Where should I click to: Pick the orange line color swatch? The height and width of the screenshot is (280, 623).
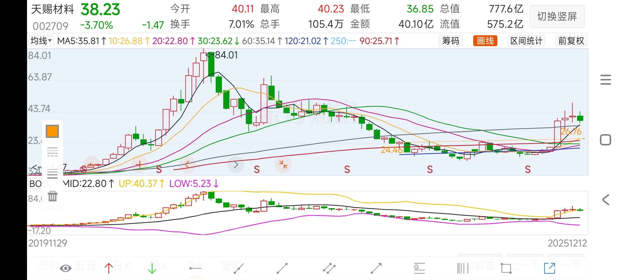[x=52, y=131]
